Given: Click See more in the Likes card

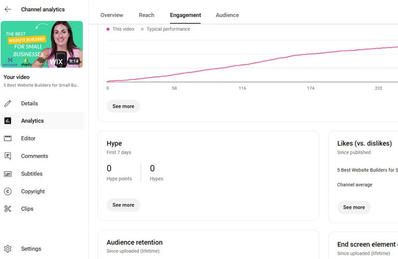Looking at the screenshot, I should (x=354, y=207).
